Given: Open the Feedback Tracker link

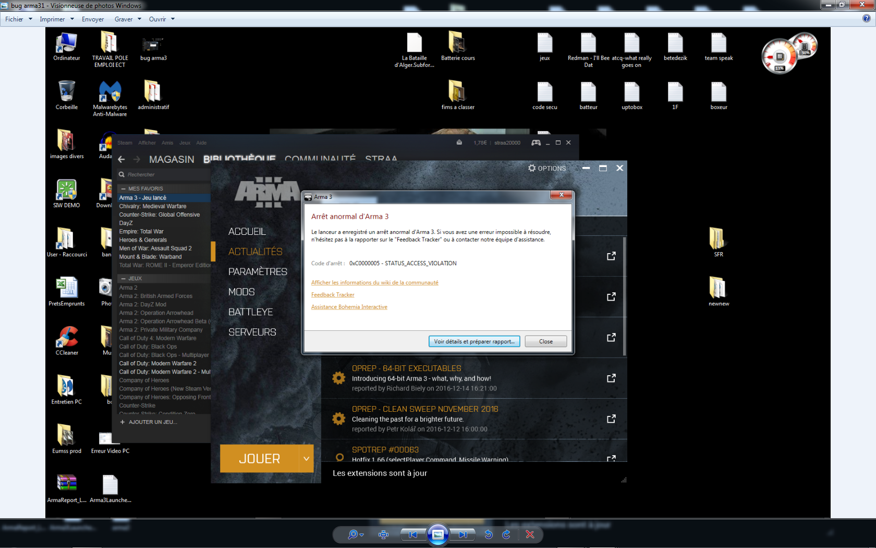Looking at the screenshot, I should coord(333,295).
